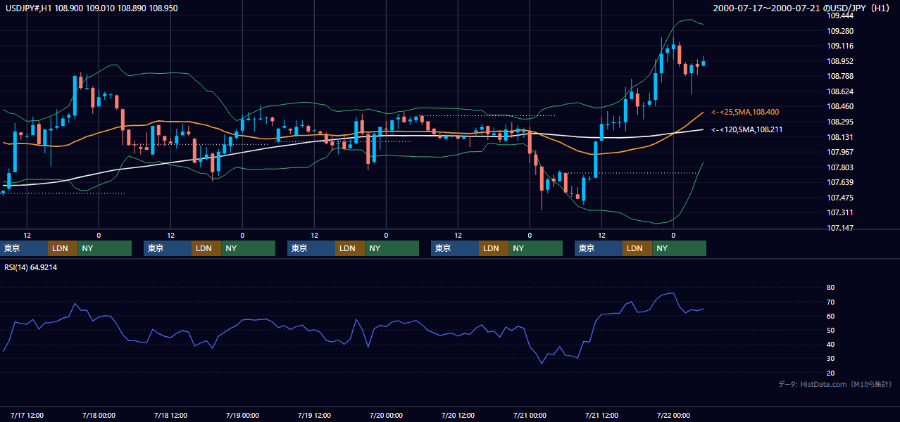Click the 7/21 12:00 time axis label
900x422 pixels.
[x=601, y=415]
